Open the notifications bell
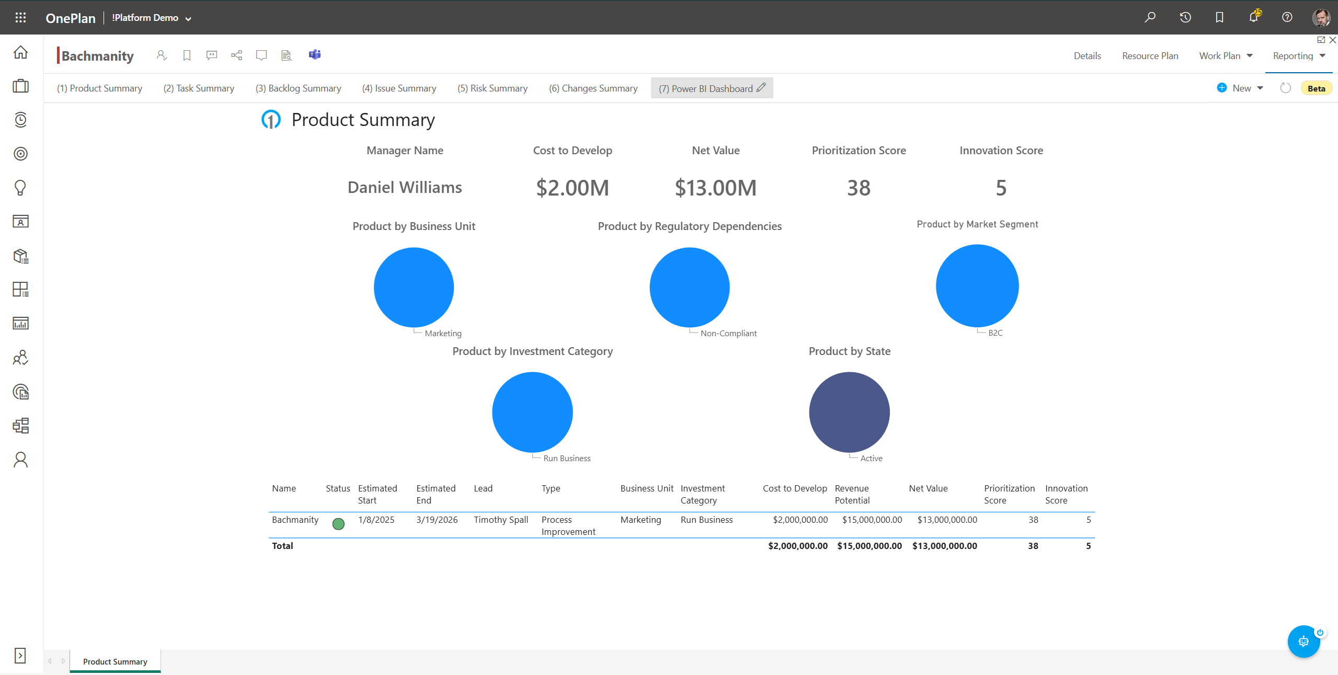Image resolution: width=1338 pixels, height=675 pixels. (x=1254, y=17)
